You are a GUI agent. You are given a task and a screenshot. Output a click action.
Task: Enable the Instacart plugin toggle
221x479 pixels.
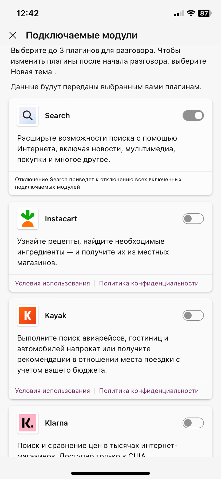tap(193, 219)
